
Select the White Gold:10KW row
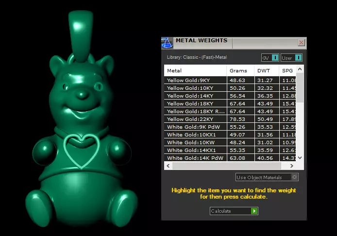[230, 142]
